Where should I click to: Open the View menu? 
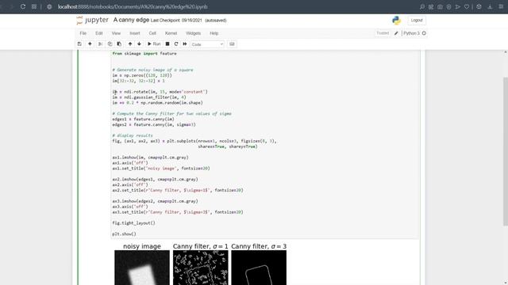coord(116,33)
